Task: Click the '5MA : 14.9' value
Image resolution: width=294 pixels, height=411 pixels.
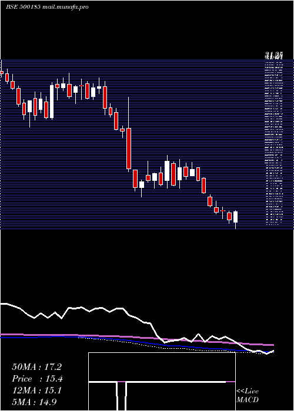Action: [35, 402]
